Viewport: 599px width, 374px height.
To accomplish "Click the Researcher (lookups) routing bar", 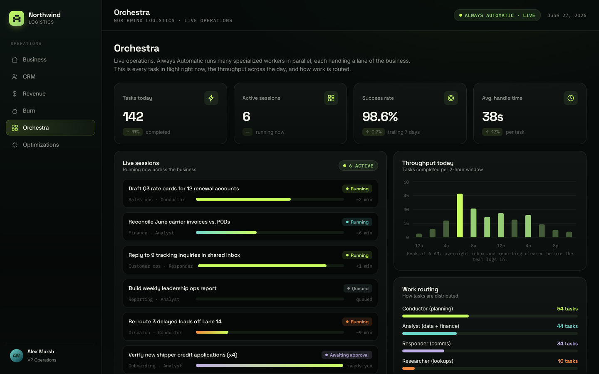I will coord(490,368).
